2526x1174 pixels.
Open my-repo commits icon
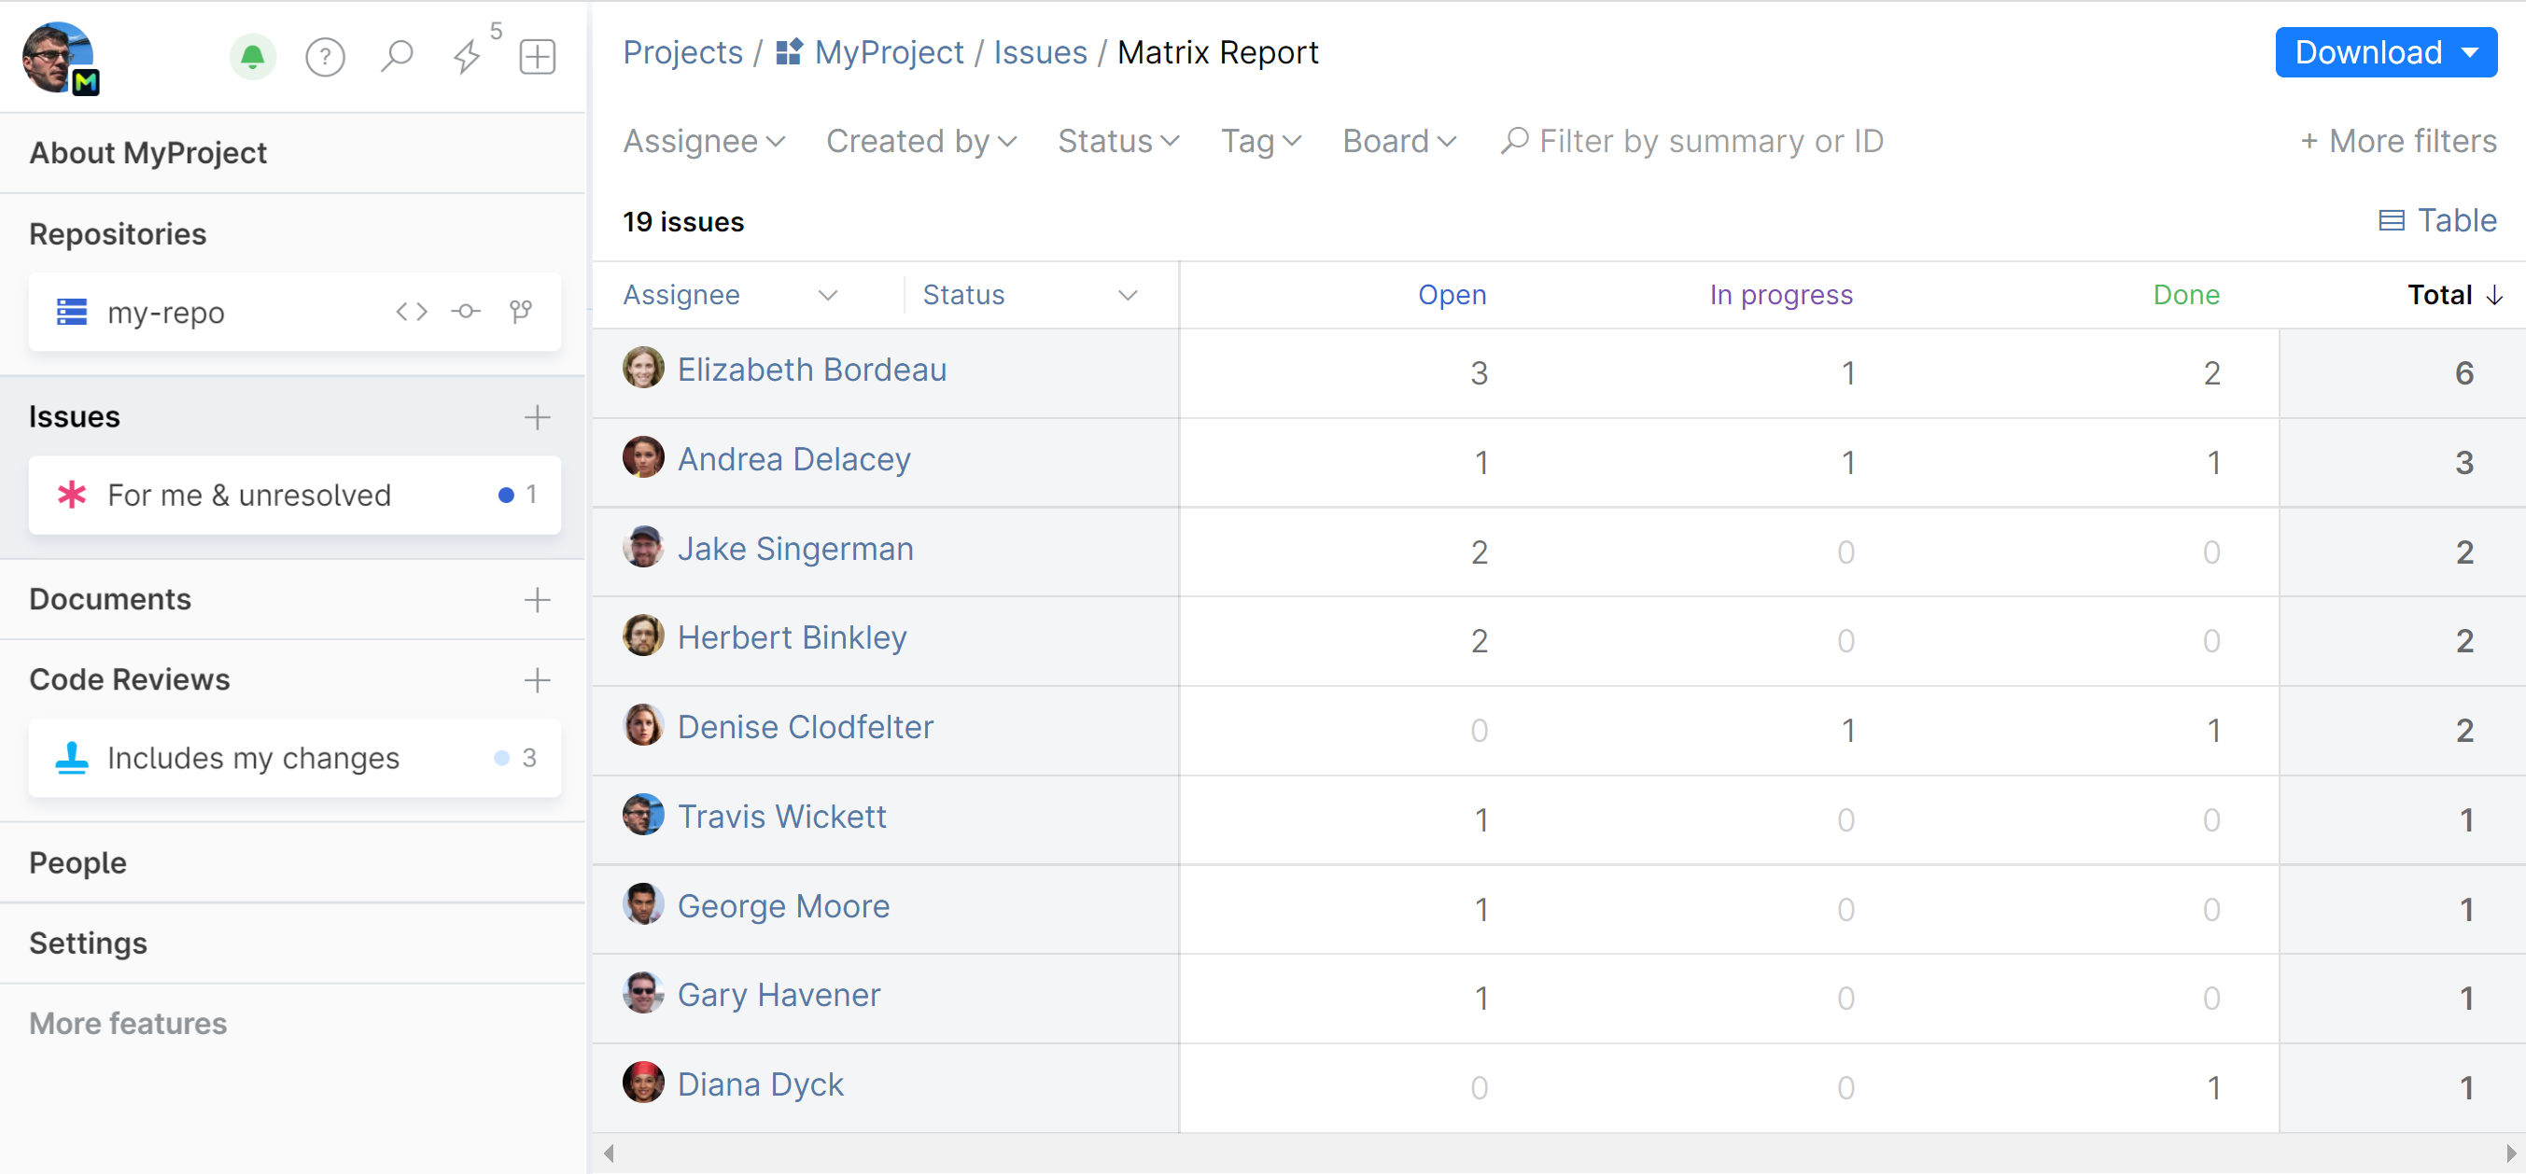[x=465, y=312]
